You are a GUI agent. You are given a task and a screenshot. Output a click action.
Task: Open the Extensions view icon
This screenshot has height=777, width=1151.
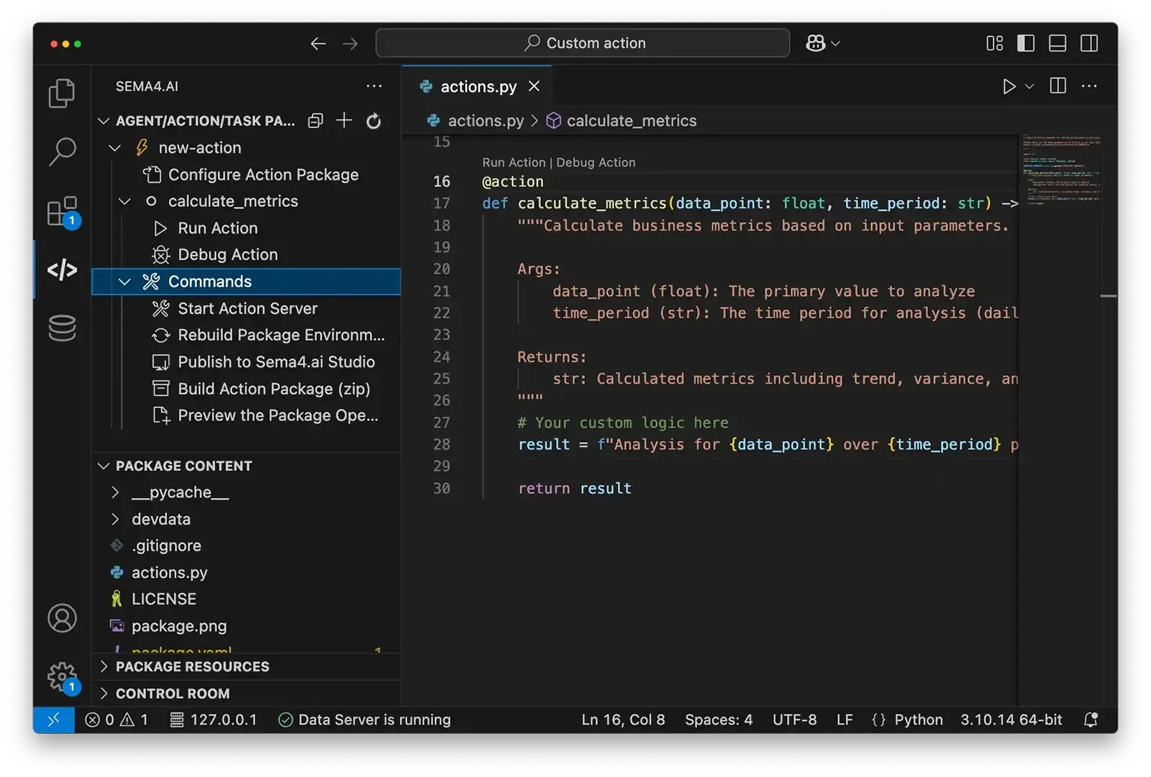(62, 211)
